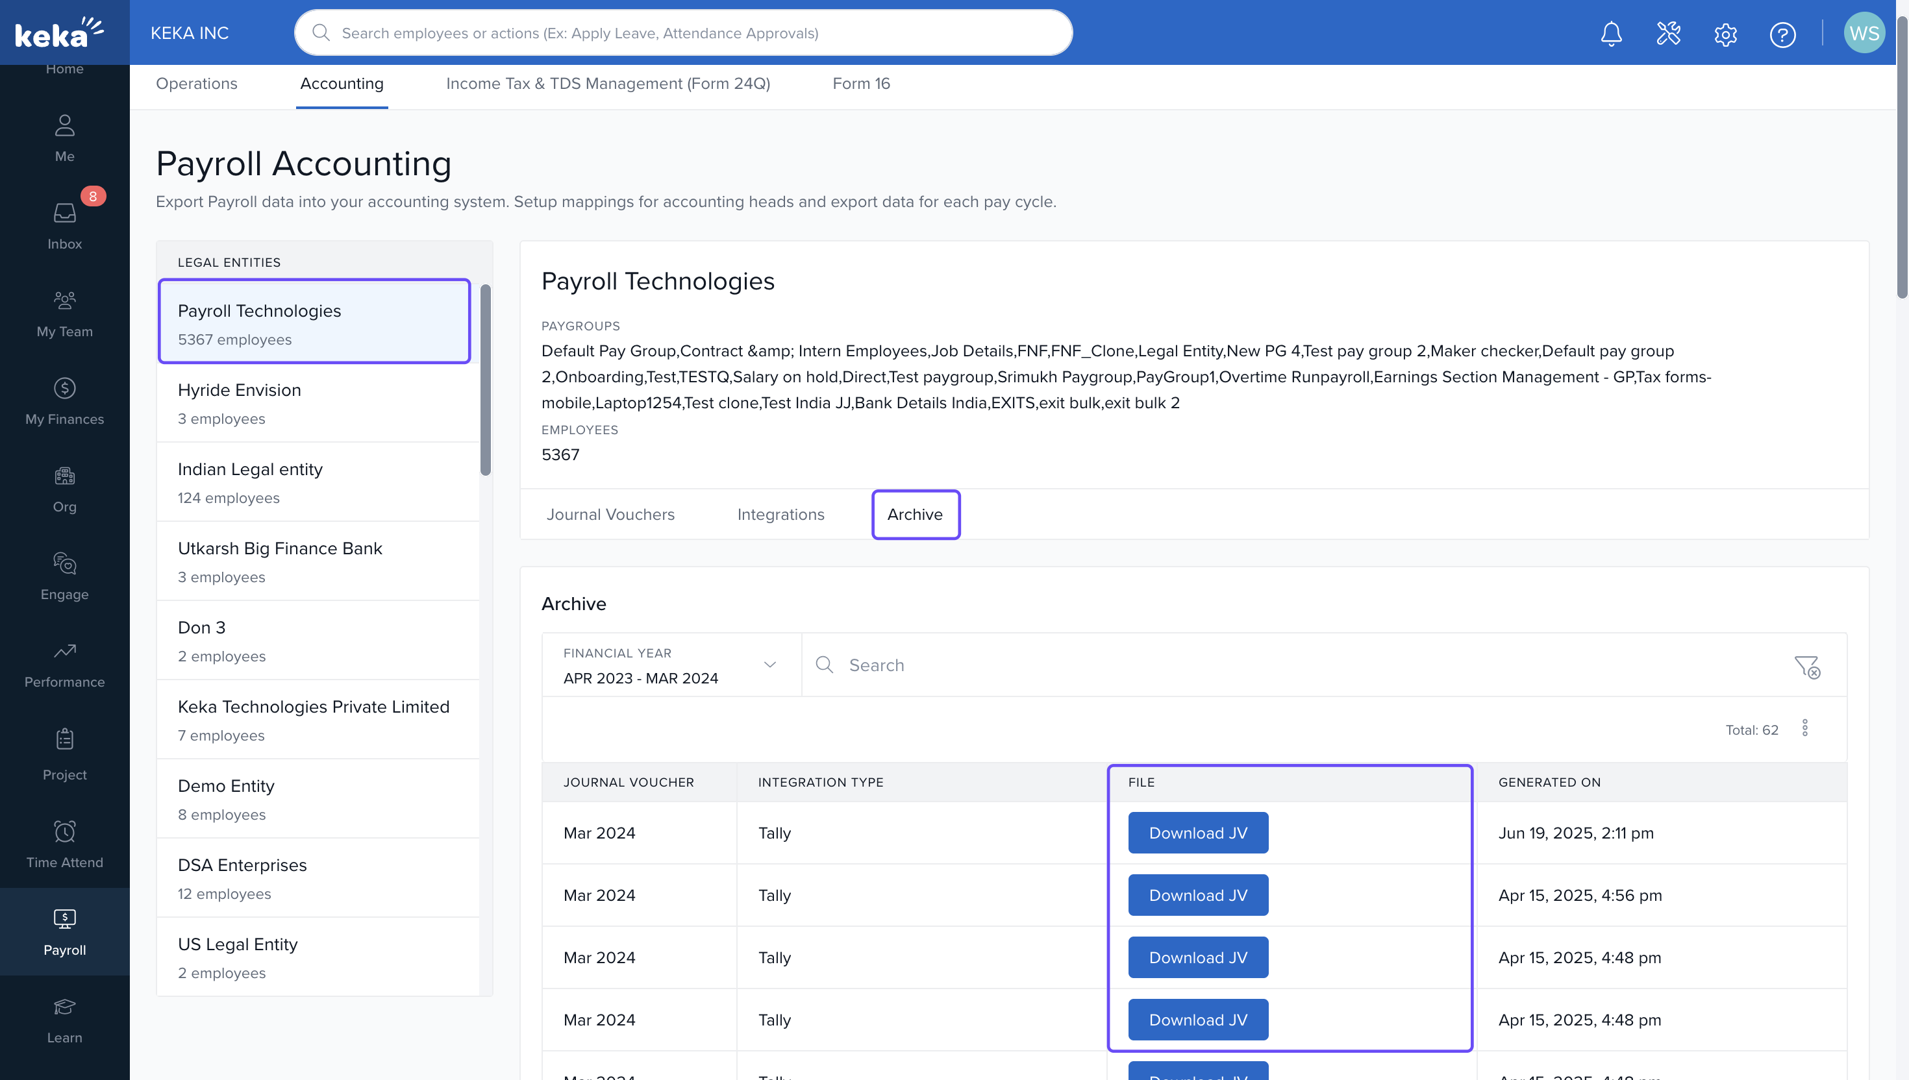Screen dimensions: 1909x1080
Task: Download JV generated Jun 19, 2025
Action: pyautogui.click(x=1197, y=832)
